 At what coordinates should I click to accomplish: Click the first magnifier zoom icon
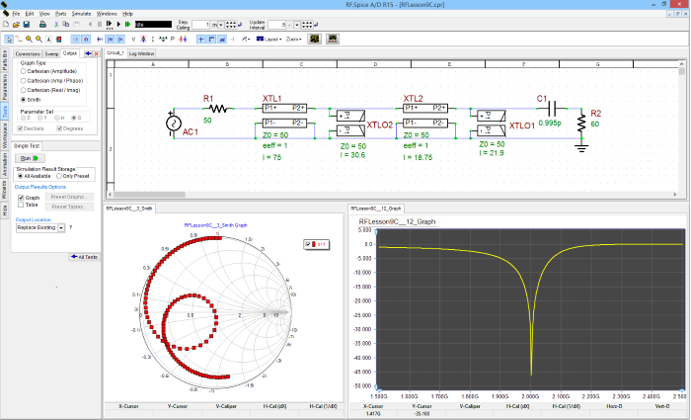pos(29,40)
